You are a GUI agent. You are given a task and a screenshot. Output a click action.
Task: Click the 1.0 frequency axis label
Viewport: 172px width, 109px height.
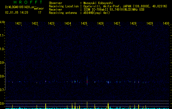tap(2, 49)
